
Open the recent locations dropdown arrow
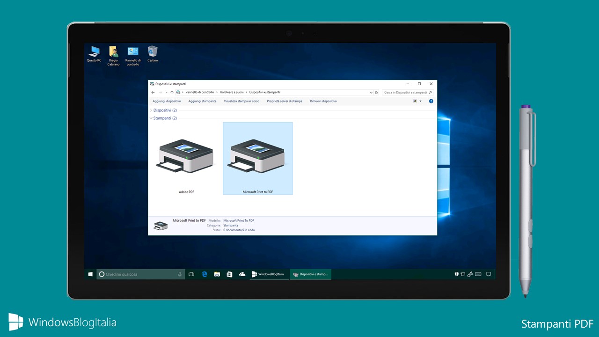pos(167,93)
